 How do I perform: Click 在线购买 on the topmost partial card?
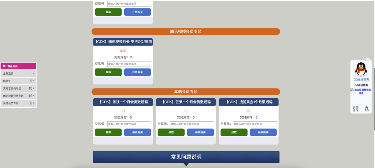tap(138, 12)
